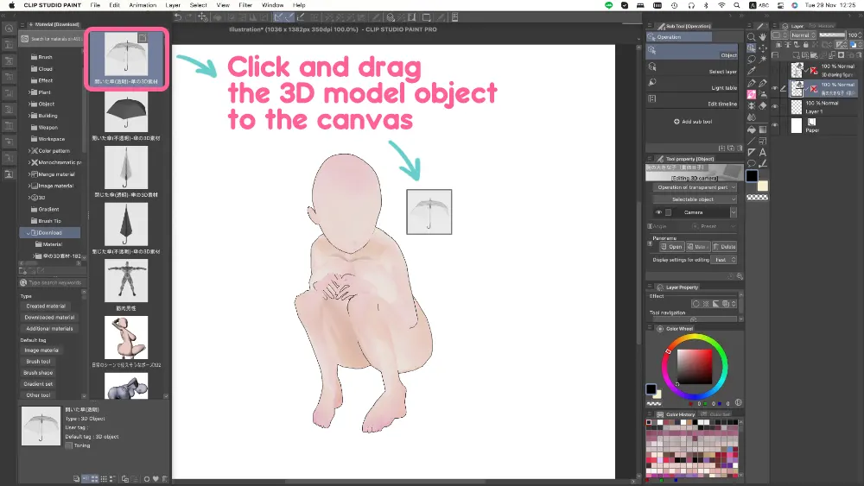Choose the Light table sub tool
This screenshot has height=486, width=864.
(x=692, y=84)
